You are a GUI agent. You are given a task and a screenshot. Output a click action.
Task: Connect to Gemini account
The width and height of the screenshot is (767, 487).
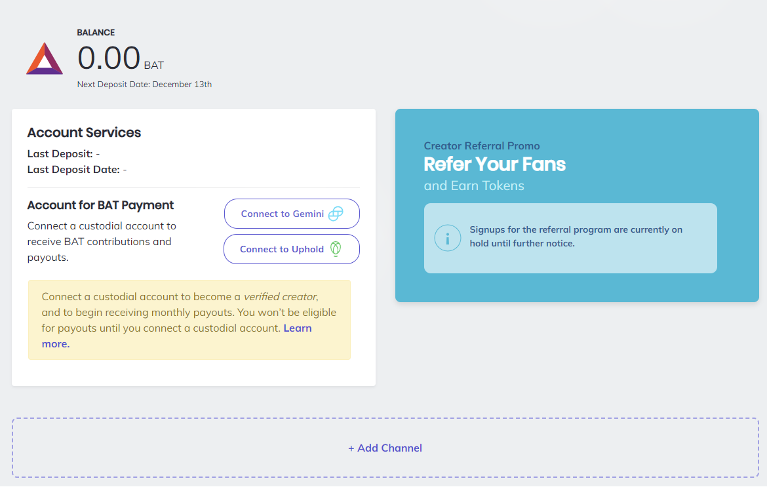(x=292, y=214)
